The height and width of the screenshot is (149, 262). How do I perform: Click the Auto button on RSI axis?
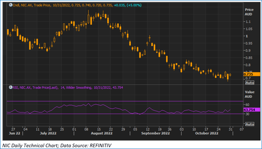tap(250, 124)
